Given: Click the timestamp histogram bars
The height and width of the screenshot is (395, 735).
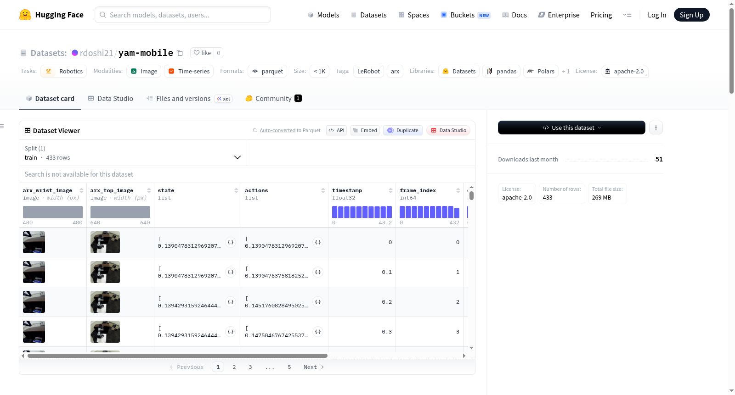Looking at the screenshot, I should click(362, 212).
